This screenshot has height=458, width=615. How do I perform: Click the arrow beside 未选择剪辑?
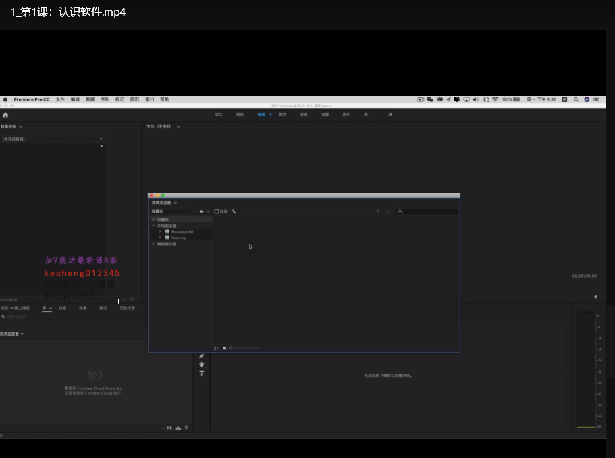[x=101, y=138]
